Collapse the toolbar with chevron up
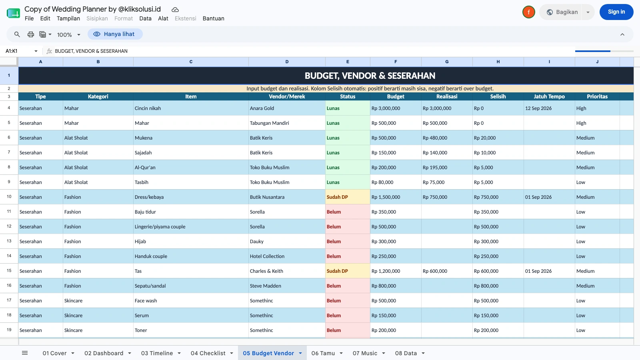 pos(622,34)
